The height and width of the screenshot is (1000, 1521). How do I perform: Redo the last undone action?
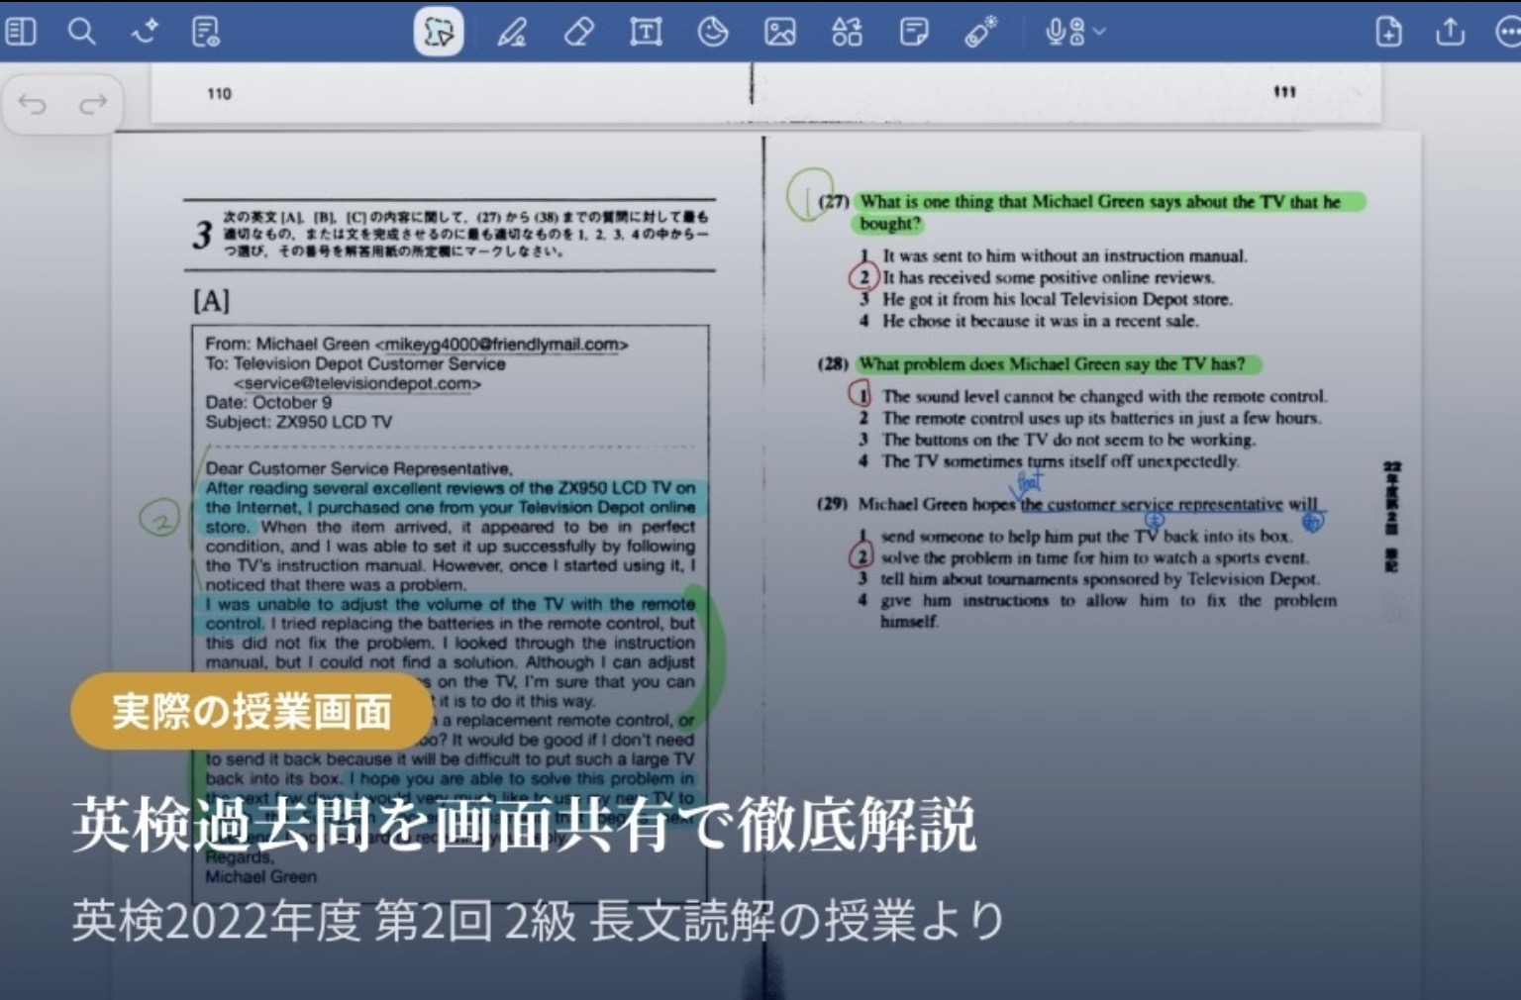93,103
